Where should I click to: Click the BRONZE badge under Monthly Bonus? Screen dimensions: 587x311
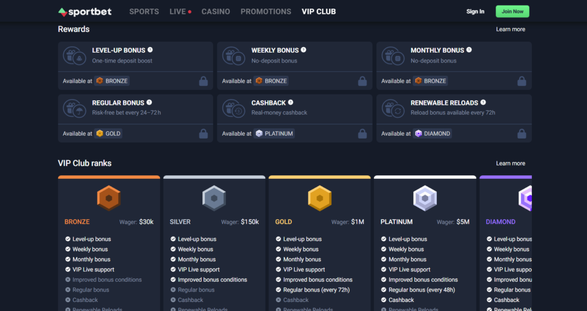coord(431,81)
